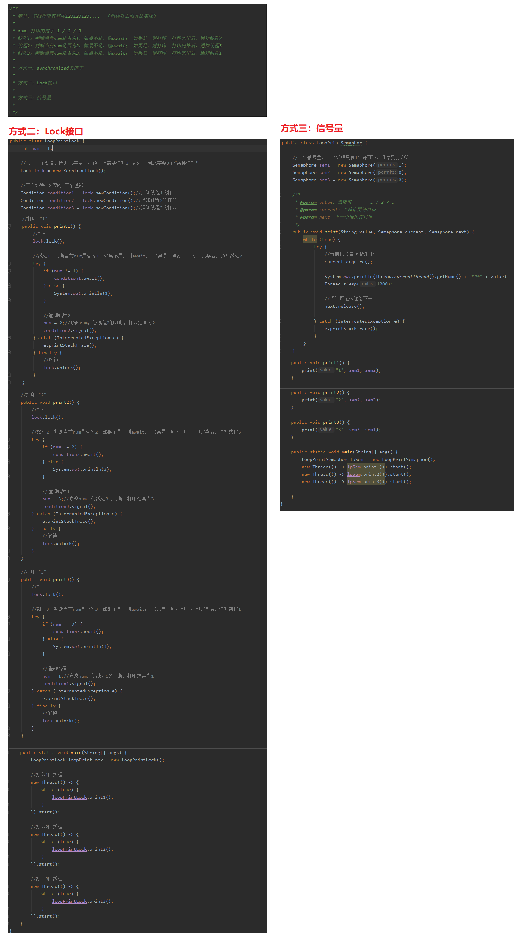Click the '@param current' Javadoc tag
Viewport: 523px width, 936px height.
point(308,210)
